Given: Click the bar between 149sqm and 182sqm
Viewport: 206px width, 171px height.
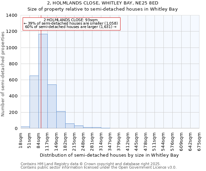Looking at the screenshot, I should pos(61,120).
